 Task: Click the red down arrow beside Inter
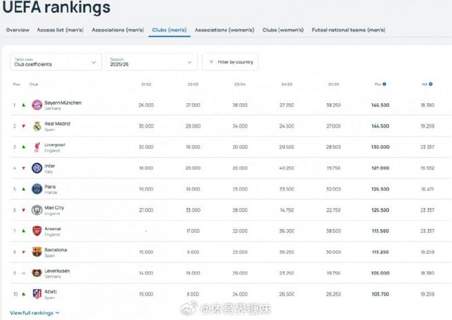pos(23,168)
